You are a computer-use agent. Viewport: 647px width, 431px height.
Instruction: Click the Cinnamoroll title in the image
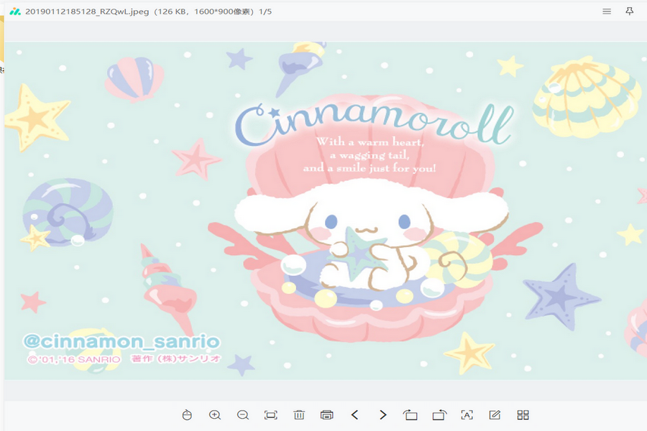click(374, 124)
